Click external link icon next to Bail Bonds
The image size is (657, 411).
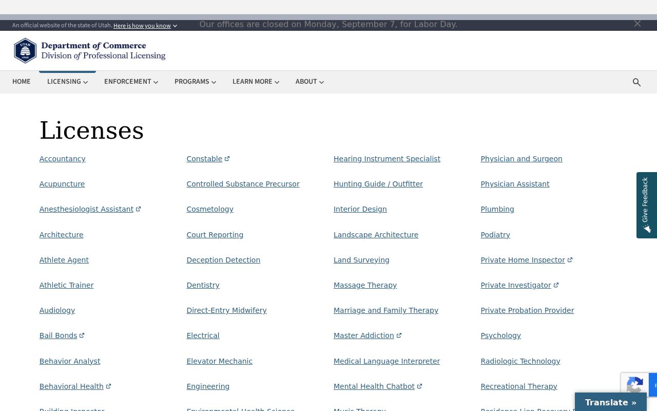pos(82,335)
